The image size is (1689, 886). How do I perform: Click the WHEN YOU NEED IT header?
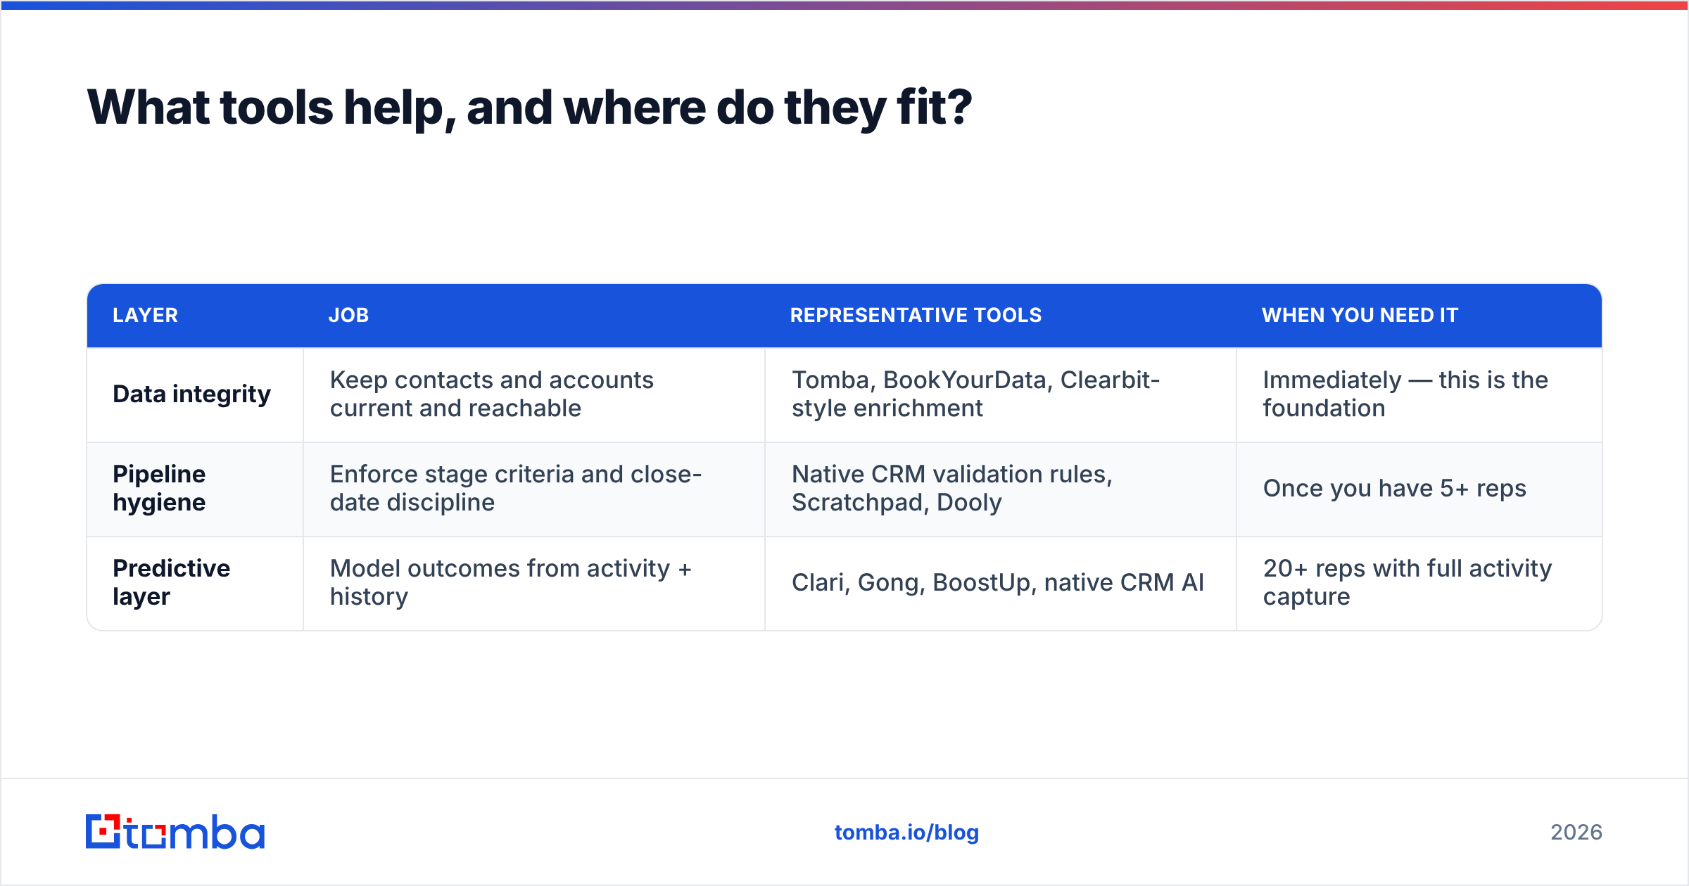click(1360, 315)
